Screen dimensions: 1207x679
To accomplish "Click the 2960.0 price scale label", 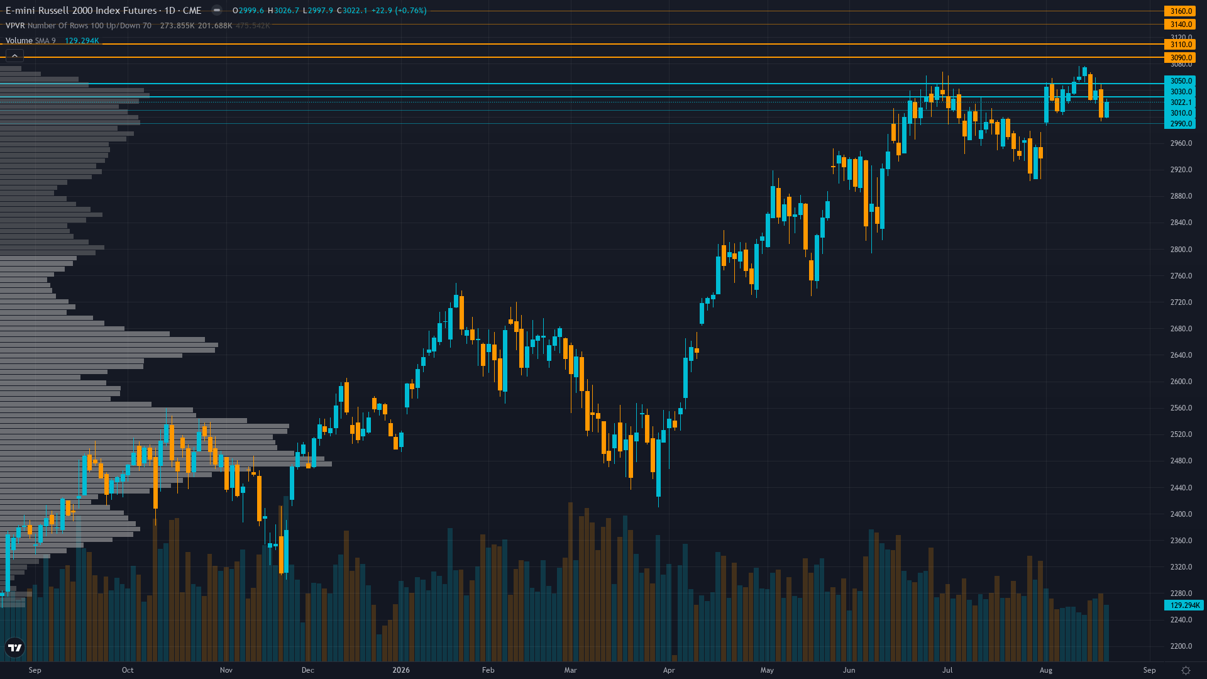I will tap(1181, 143).
